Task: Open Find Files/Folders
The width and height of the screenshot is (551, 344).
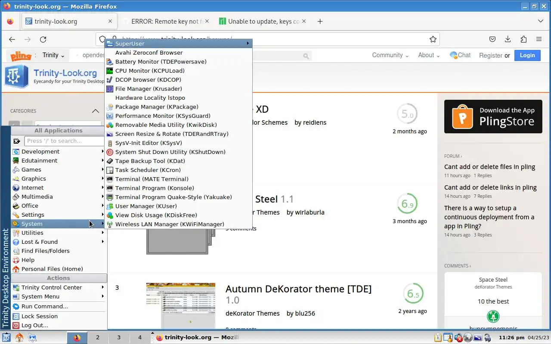Action: 59,251
